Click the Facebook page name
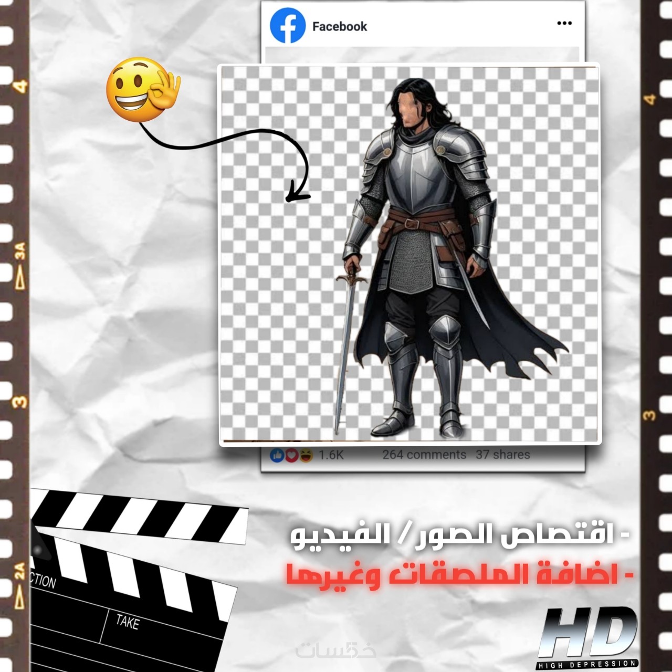Screen dimensions: 672x672 [339, 26]
